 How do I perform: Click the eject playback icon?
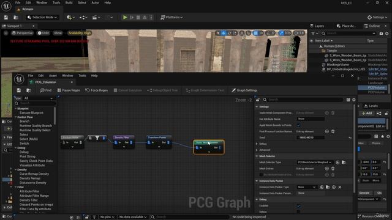pyautogui.click(x=145, y=17)
